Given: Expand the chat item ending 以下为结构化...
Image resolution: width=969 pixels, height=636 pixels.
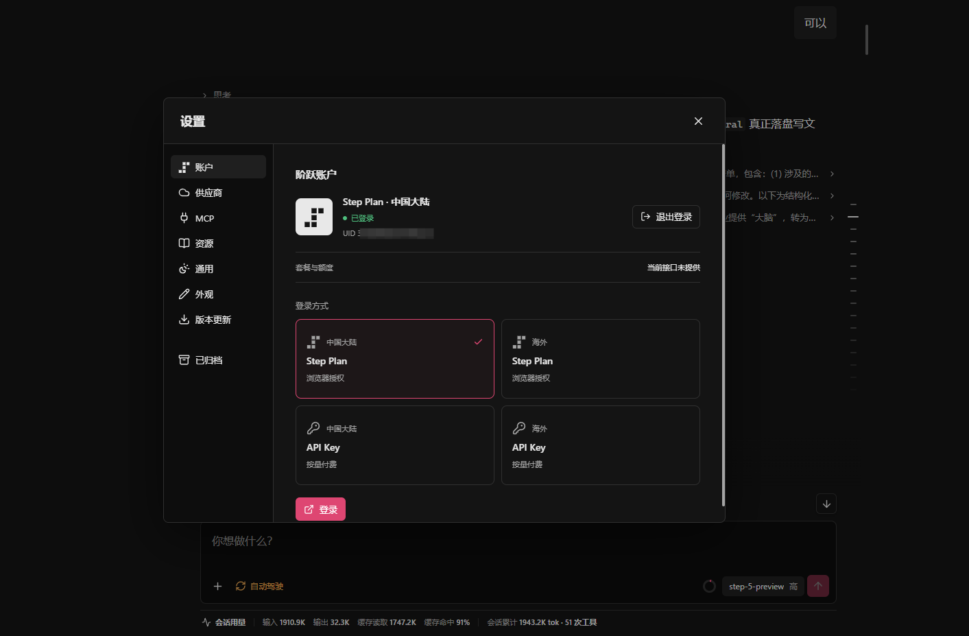Looking at the screenshot, I should (x=780, y=196).
